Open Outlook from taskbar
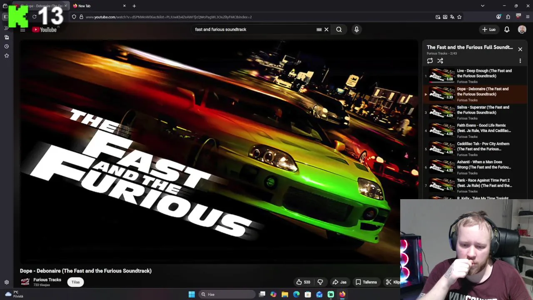 (x=319, y=294)
